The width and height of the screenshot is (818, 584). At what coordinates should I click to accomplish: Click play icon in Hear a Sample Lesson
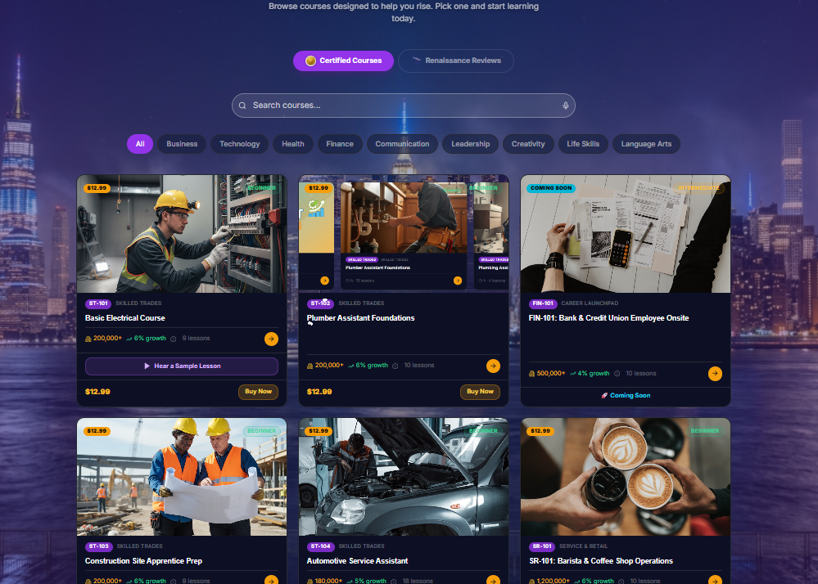click(x=147, y=366)
